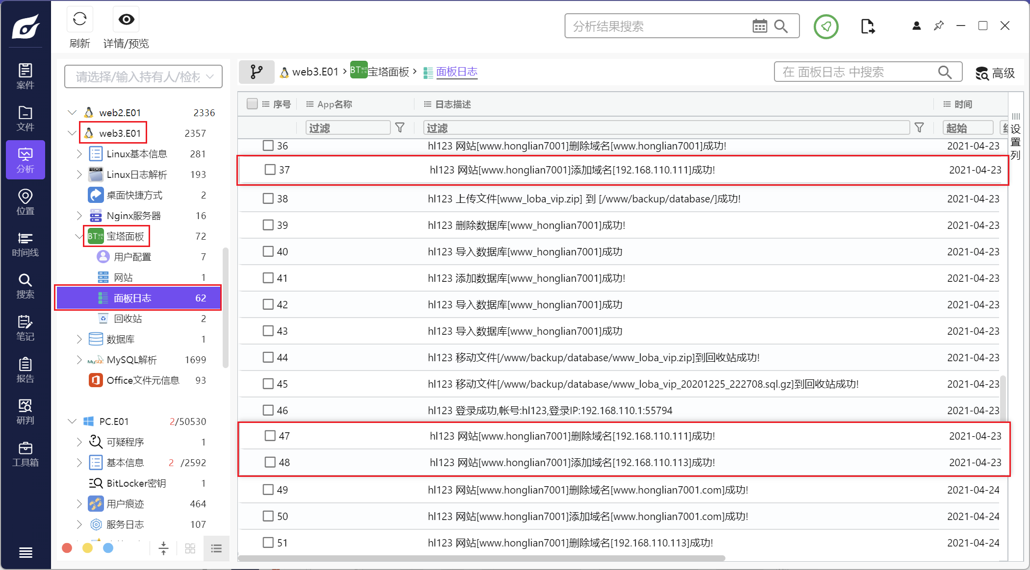This screenshot has width=1030, height=570.
Task: Tick the checkbox for row 46
Action: 268,410
